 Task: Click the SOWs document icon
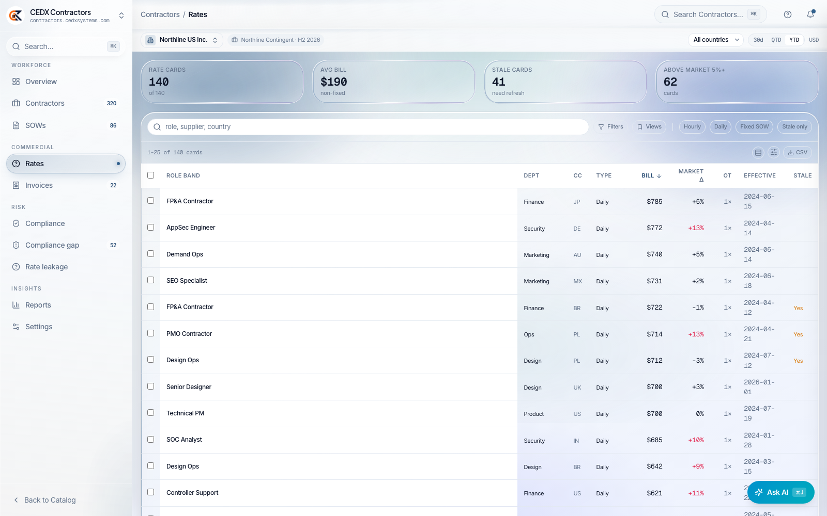click(x=16, y=125)
